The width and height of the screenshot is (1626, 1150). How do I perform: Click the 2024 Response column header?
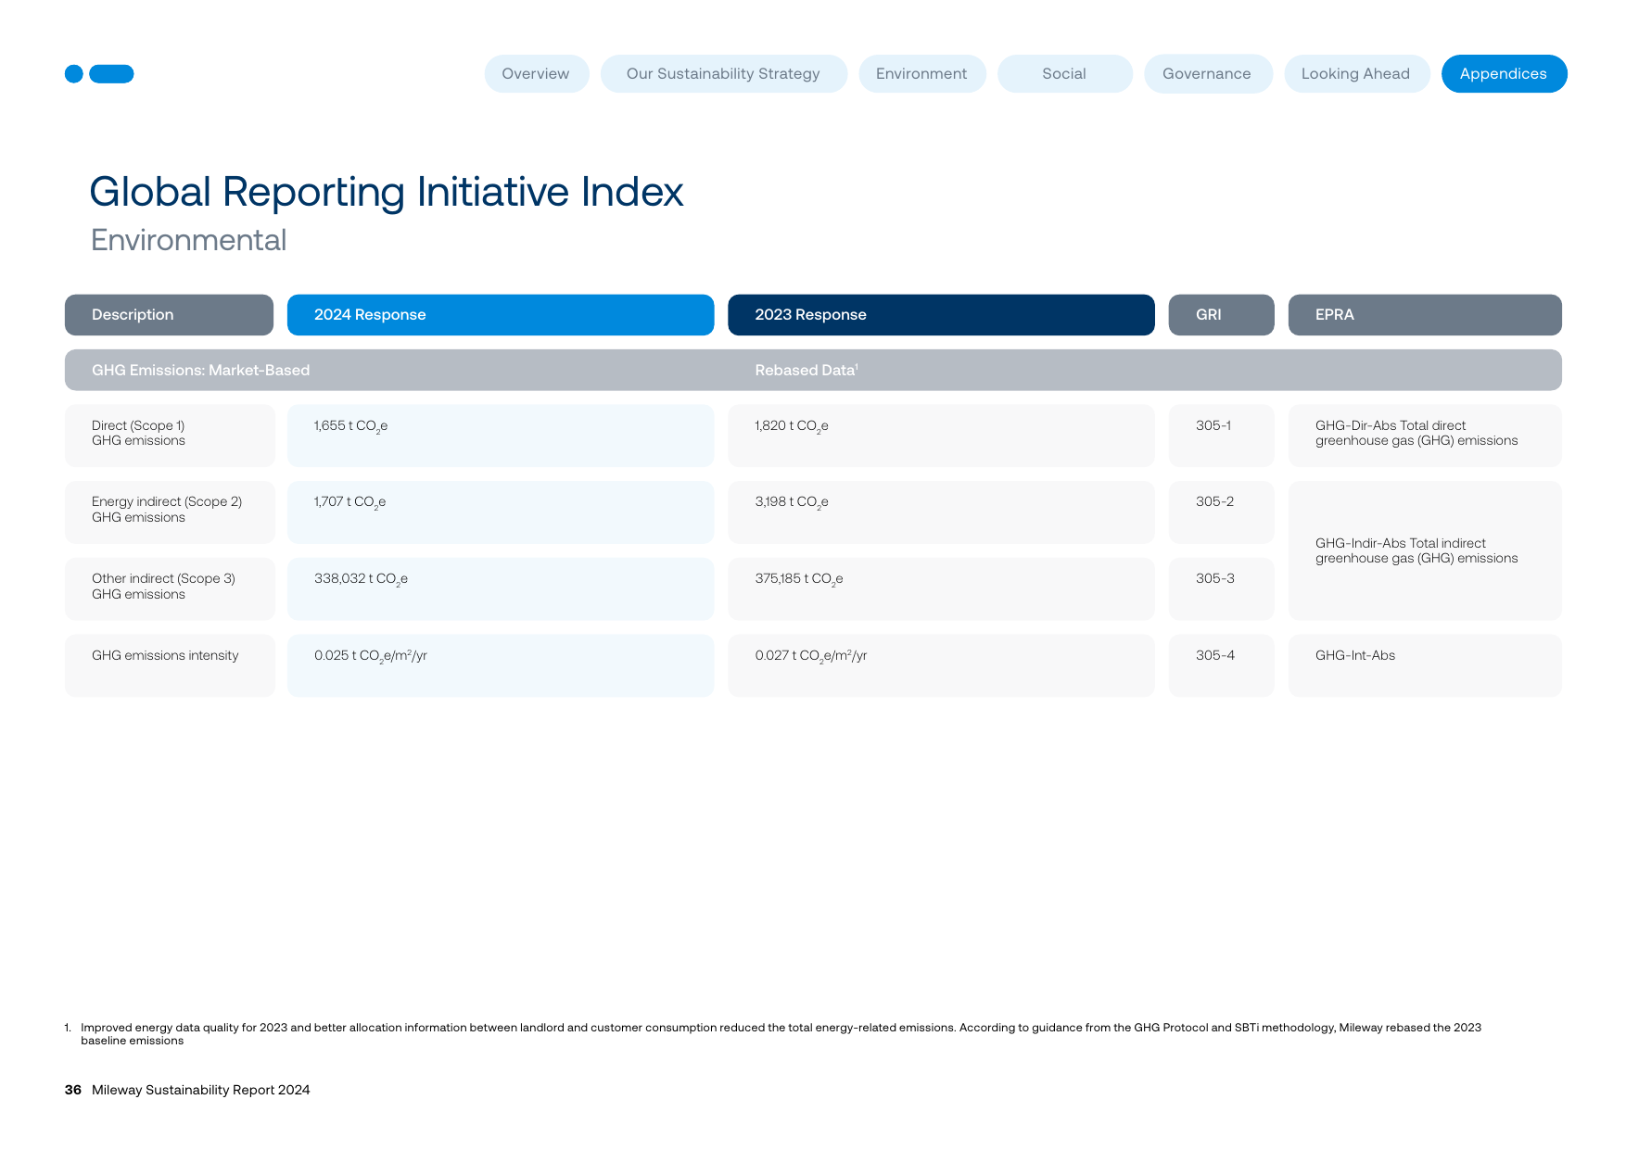(x=501, y=315)
